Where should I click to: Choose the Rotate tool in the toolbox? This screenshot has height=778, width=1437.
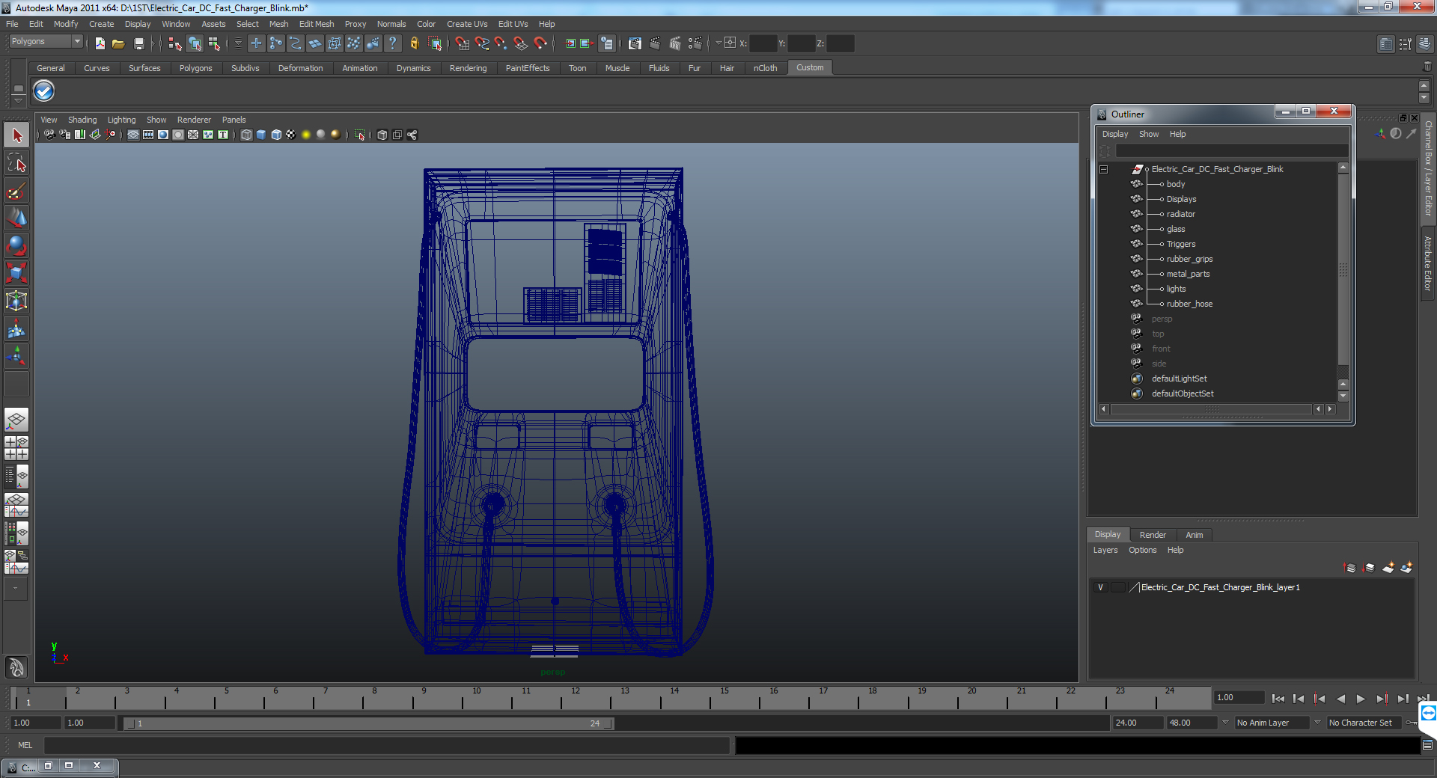coord(16,245)
